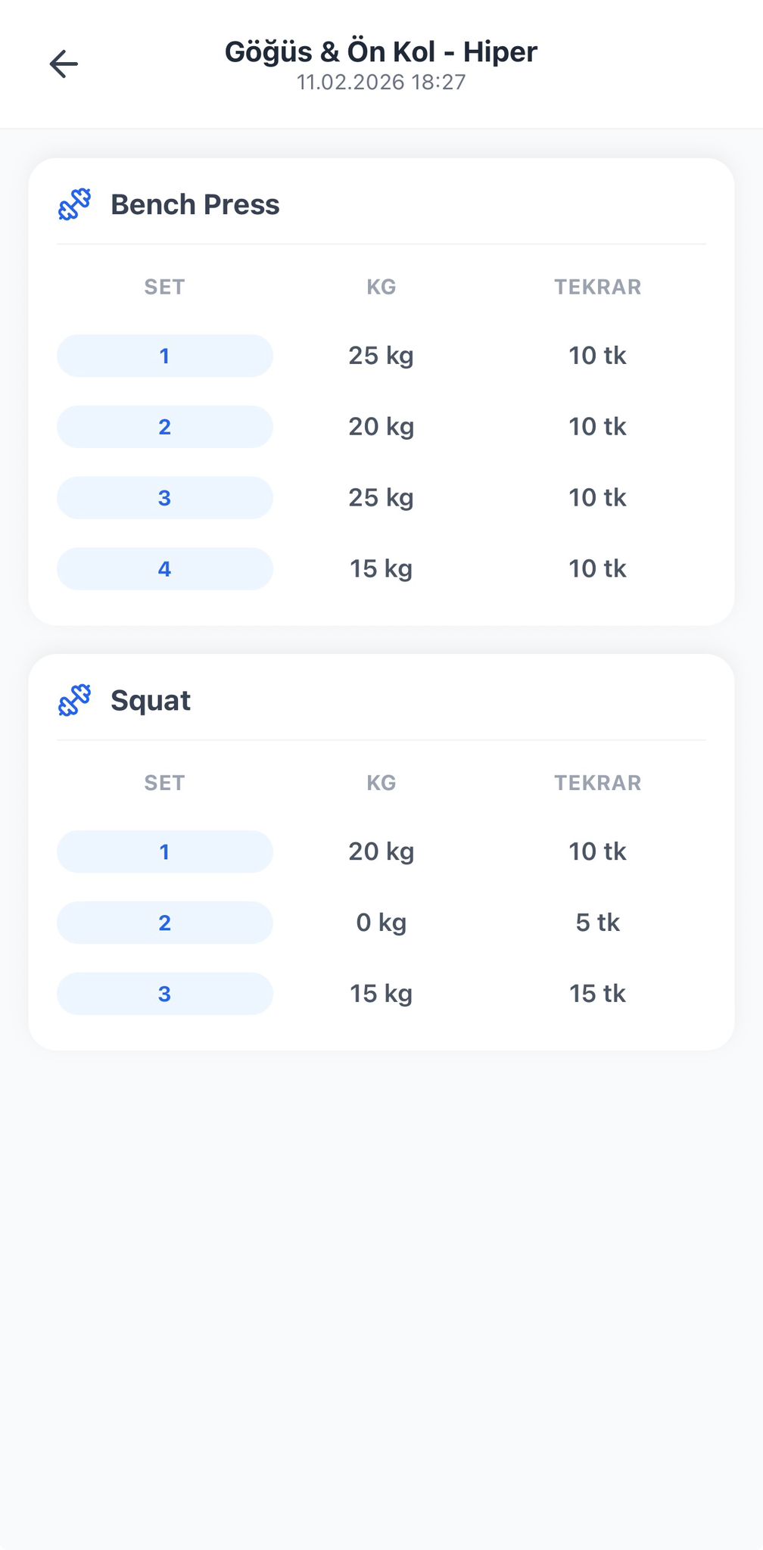763x1550 pixels.
Task: Click the 15 tk repetition value in Squat
Action: [x=597, y=994]
